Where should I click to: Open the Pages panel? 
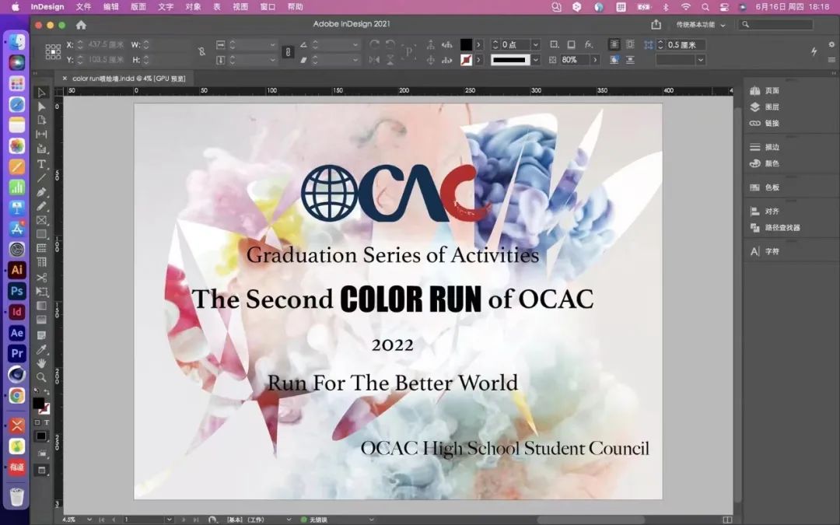pos(765,90)
